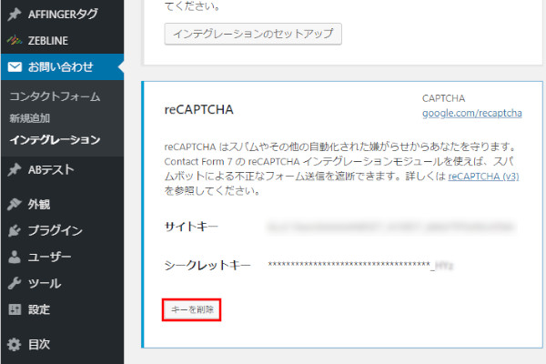Click the ツール wrench icon

click(15, 283)
